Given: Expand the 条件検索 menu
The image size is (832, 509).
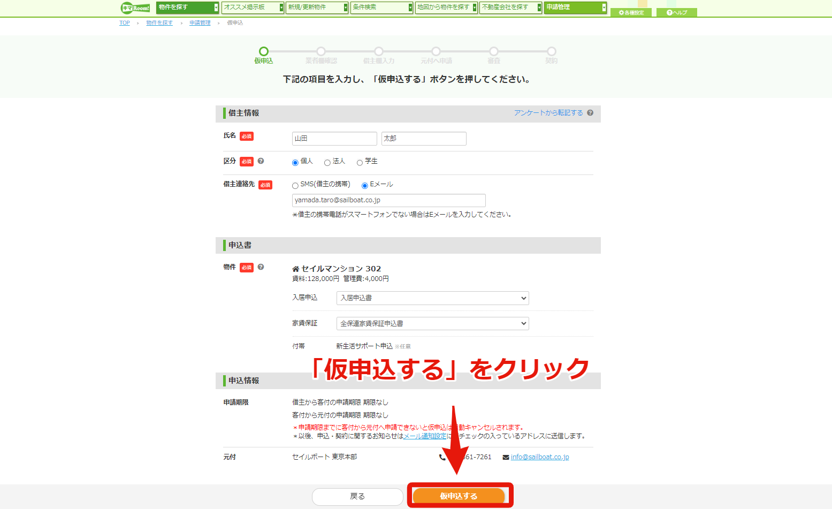Looking at the screenshot, I should point(382,7).
